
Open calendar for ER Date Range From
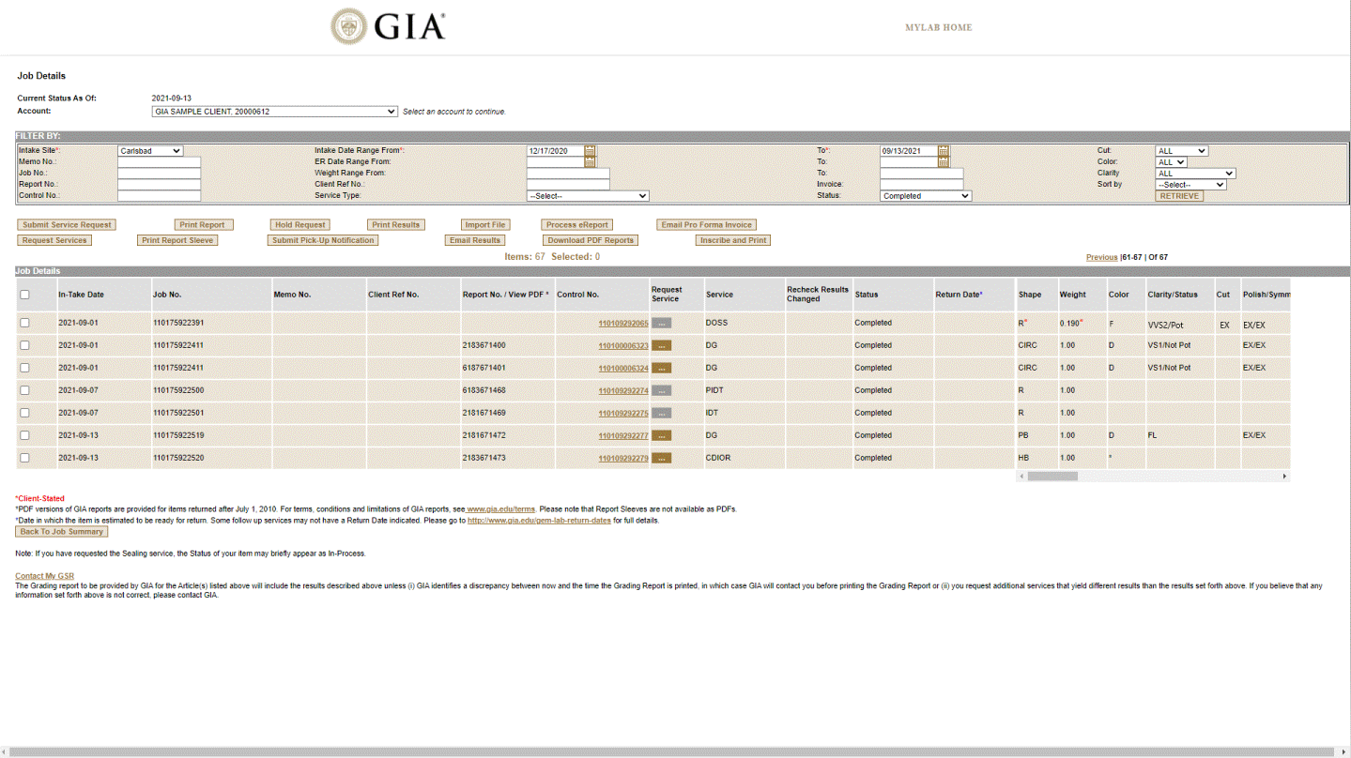[x=590, y=162]
